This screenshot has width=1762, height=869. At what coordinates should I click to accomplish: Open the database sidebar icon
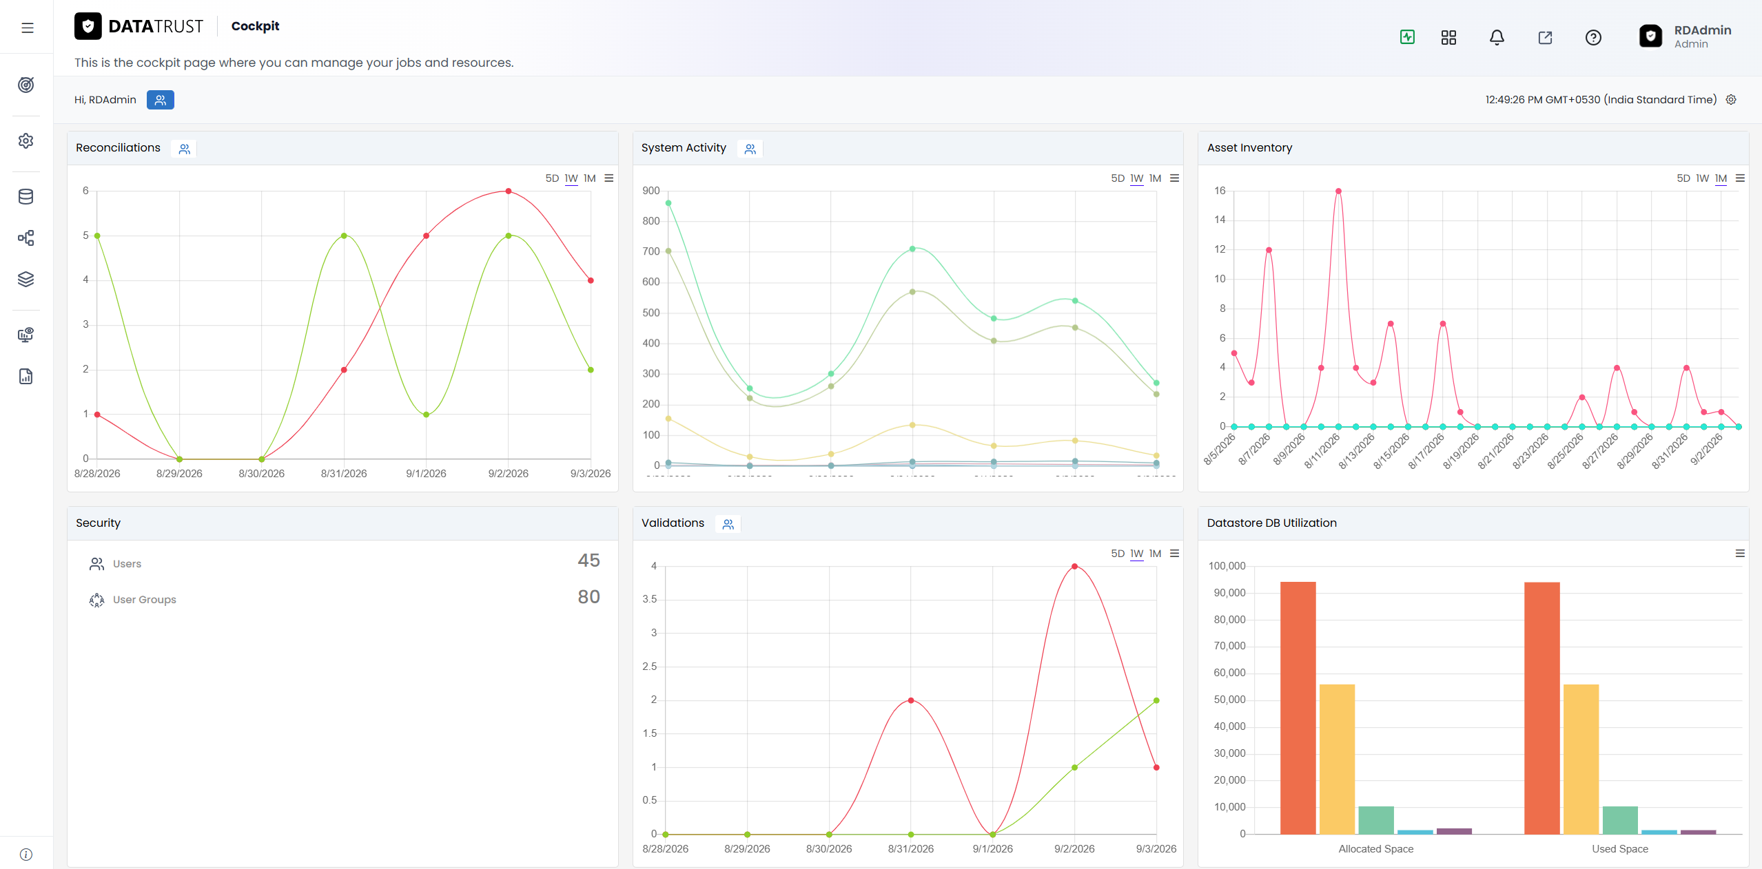pos(26,196)
